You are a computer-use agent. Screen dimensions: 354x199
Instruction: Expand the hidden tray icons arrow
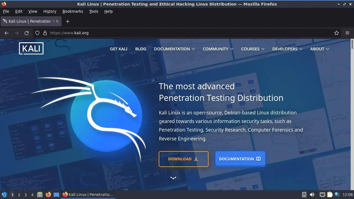(x=304, y=195)
